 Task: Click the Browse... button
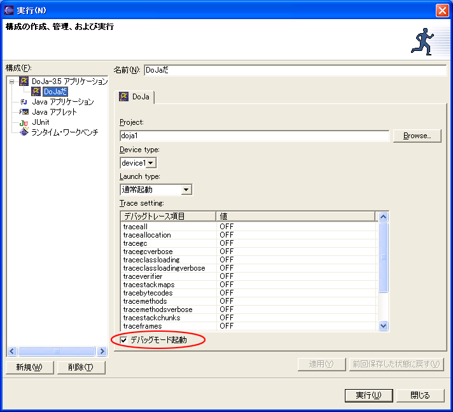[417, 136]
